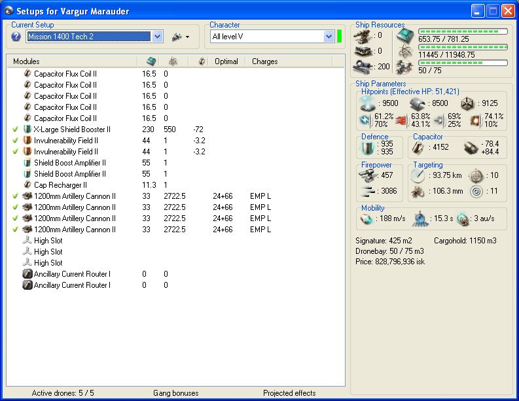Viewport: 519px width, 401px height.
Task: Click the kinetic resistance icon
Action: click(440, 120)
